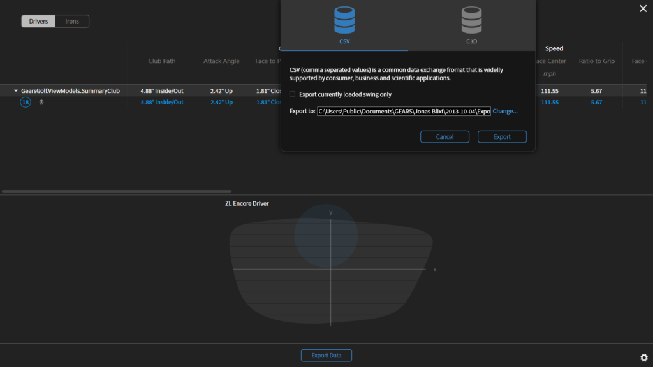653x367 pixels.
Task: Click the disclosure triangle next to SummaryClub
Action: coord(15,90)
